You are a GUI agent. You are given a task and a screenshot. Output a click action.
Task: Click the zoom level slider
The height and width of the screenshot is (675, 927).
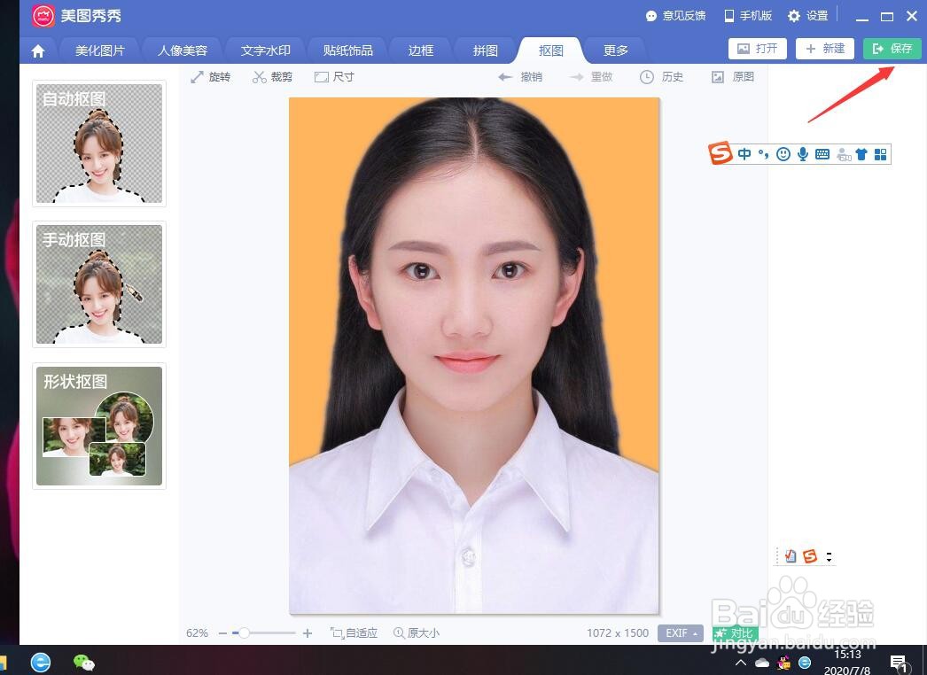(x=244, y=632)
